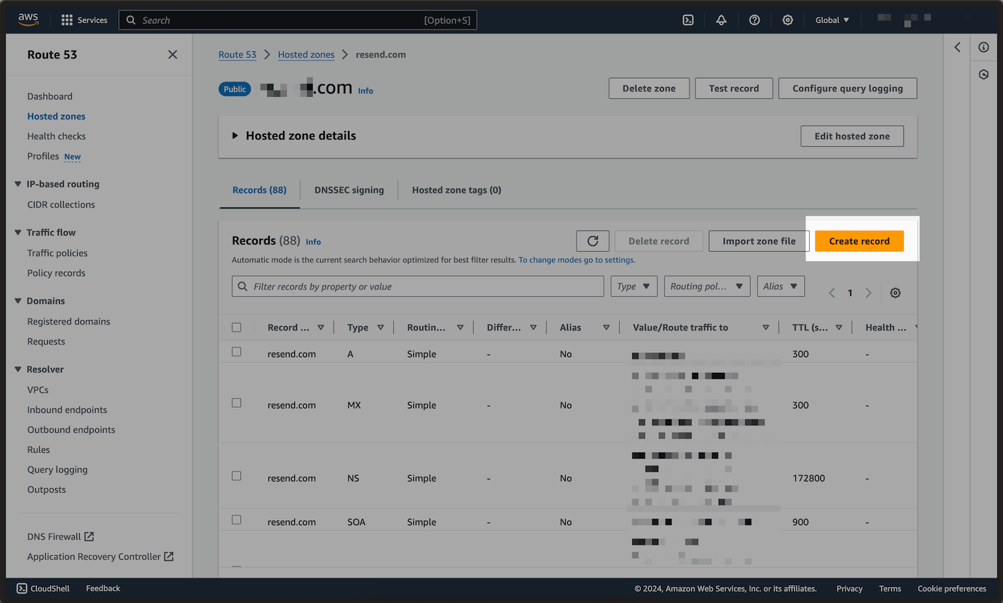Open the info panel icon
Screen dimensions: 1003x603
pyautogui.click(x=984, y=47)
